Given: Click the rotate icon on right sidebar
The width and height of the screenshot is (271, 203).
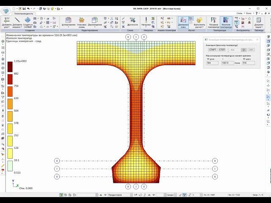Looking at the screenshot, I should click(268, 115).
